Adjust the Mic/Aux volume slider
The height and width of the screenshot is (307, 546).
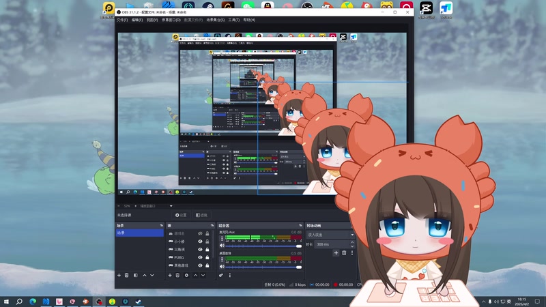(263, 246)
